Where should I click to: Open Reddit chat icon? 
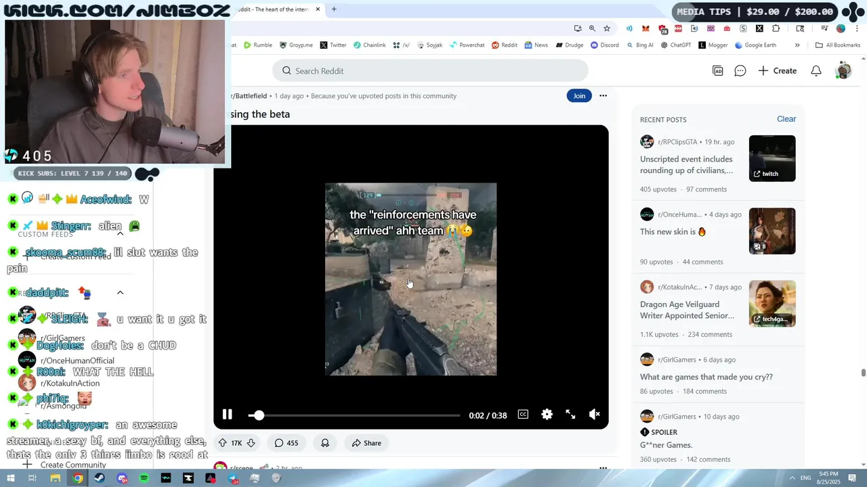[x=740, y=71]
